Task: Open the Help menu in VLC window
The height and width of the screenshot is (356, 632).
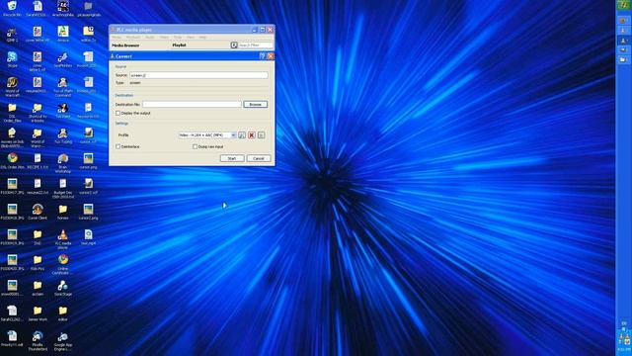Action: point(202,38)
